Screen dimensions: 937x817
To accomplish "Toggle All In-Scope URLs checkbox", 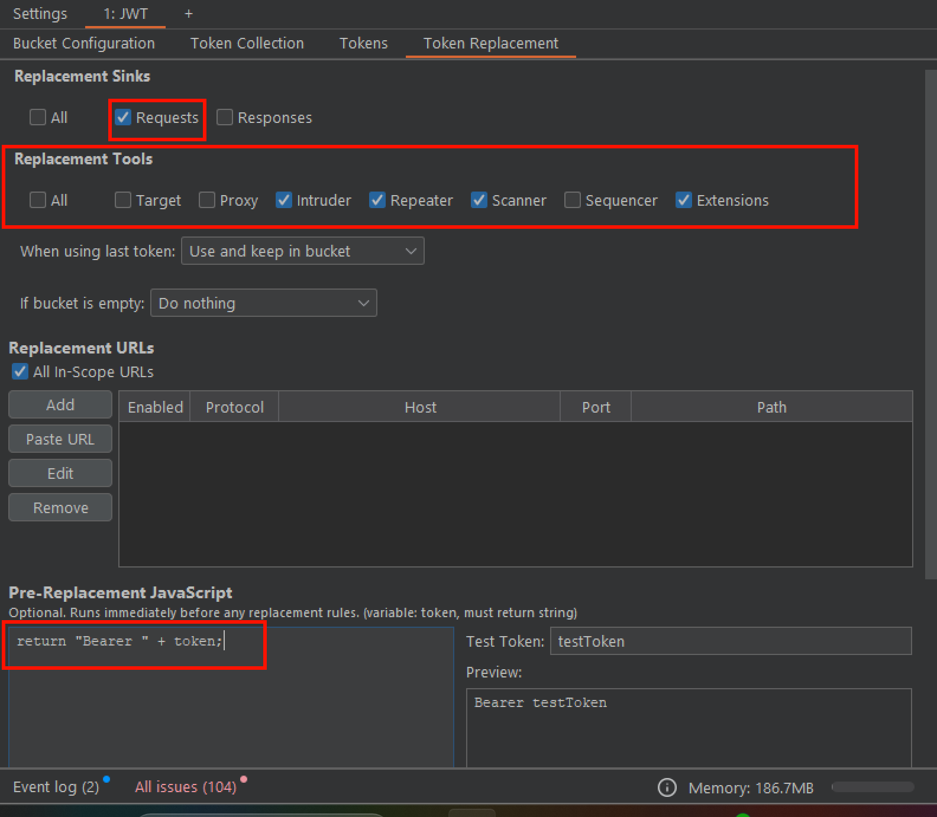I will [20, 371].
